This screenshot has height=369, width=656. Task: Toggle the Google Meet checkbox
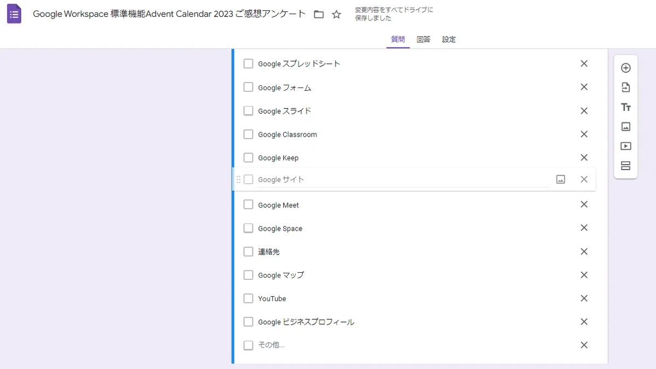(248, 204)
